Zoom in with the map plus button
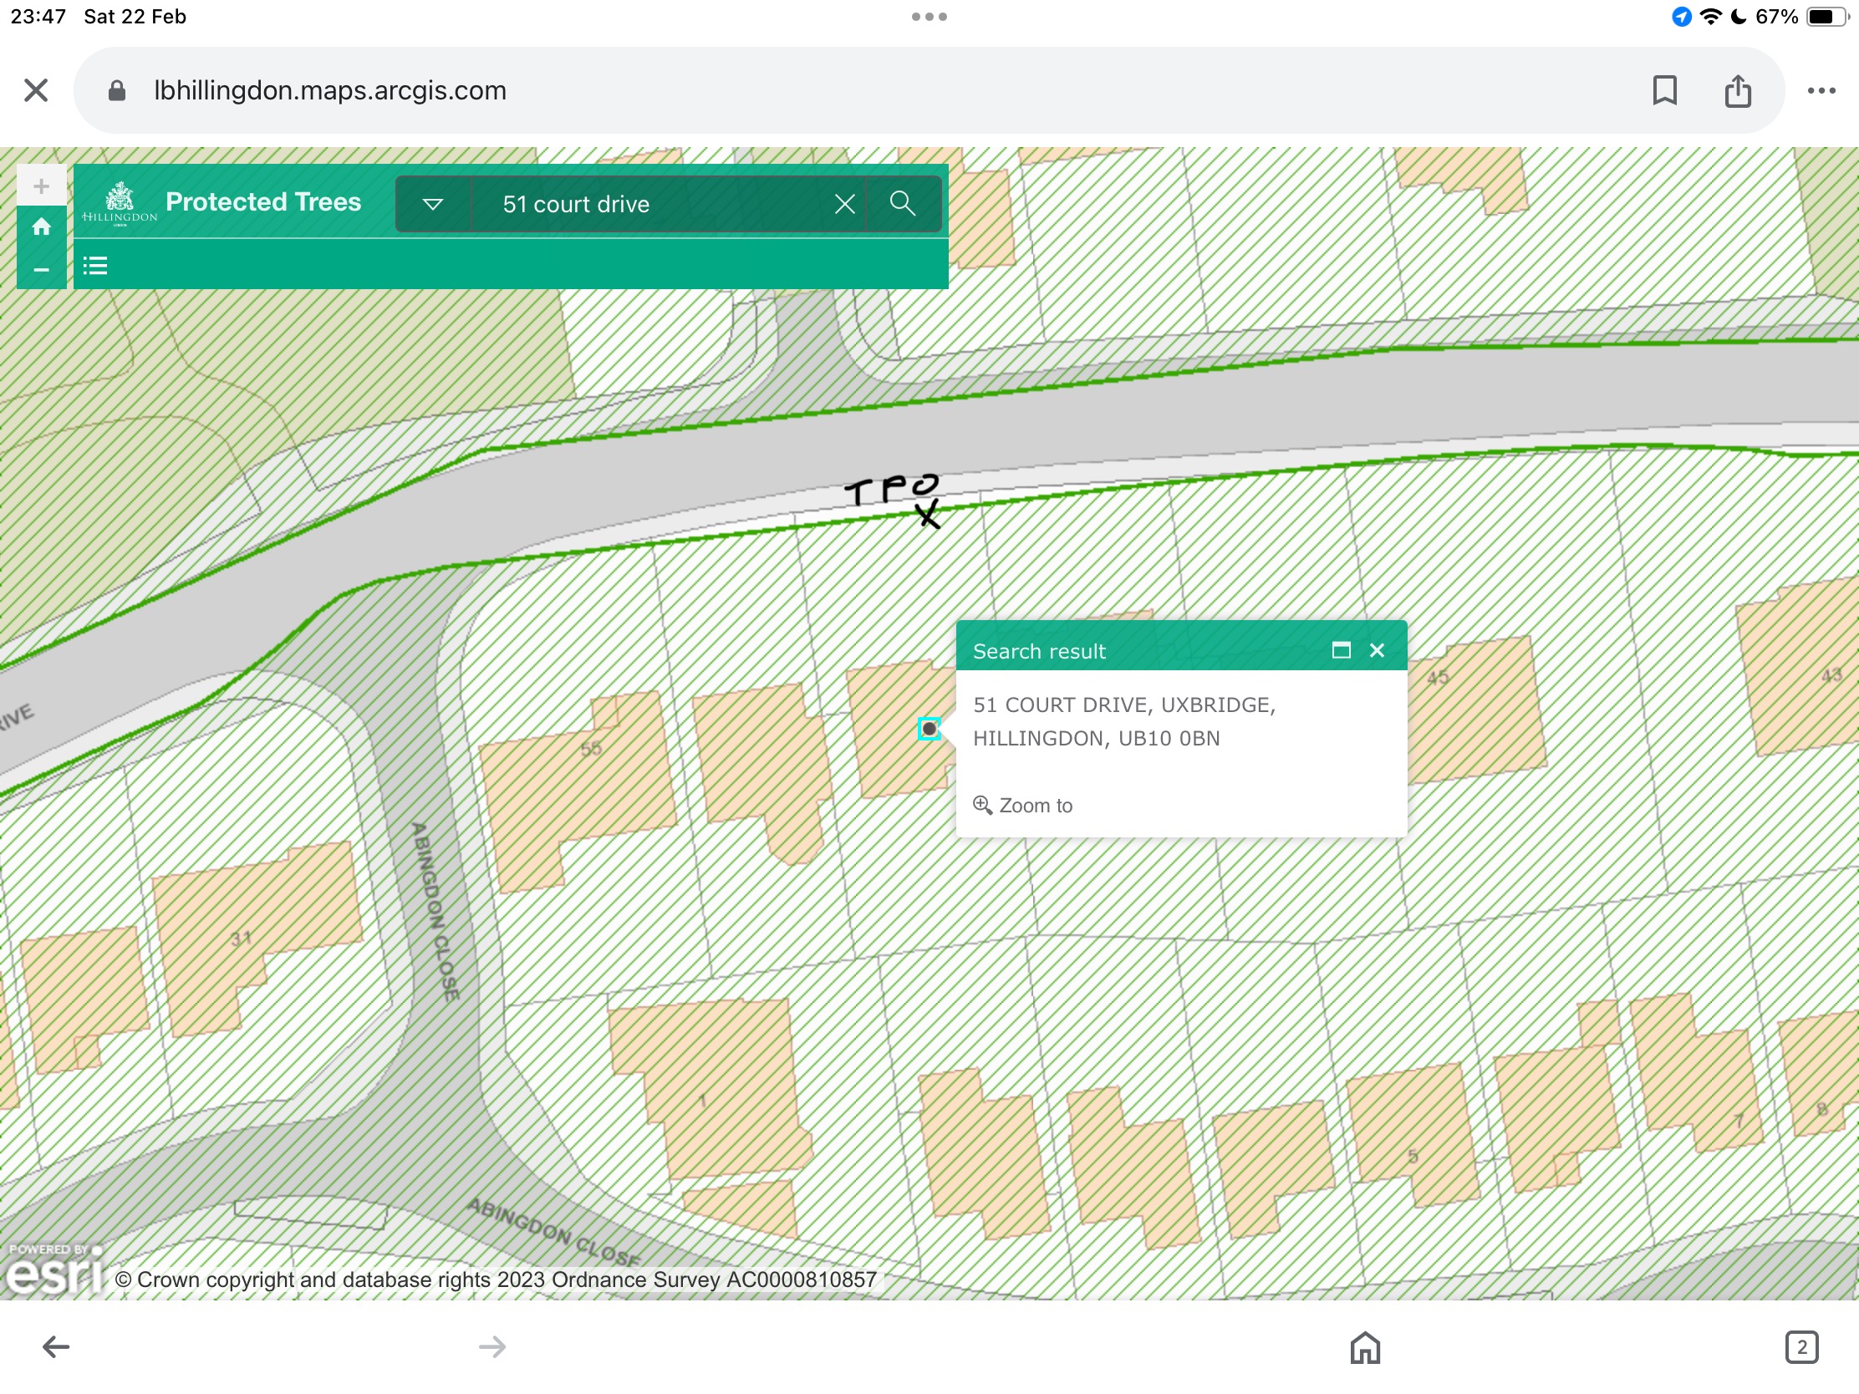Viewport: 1859px width, 1394px height. [41, 186]
